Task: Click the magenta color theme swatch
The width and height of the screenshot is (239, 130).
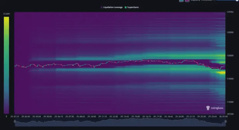Action: 187,1
